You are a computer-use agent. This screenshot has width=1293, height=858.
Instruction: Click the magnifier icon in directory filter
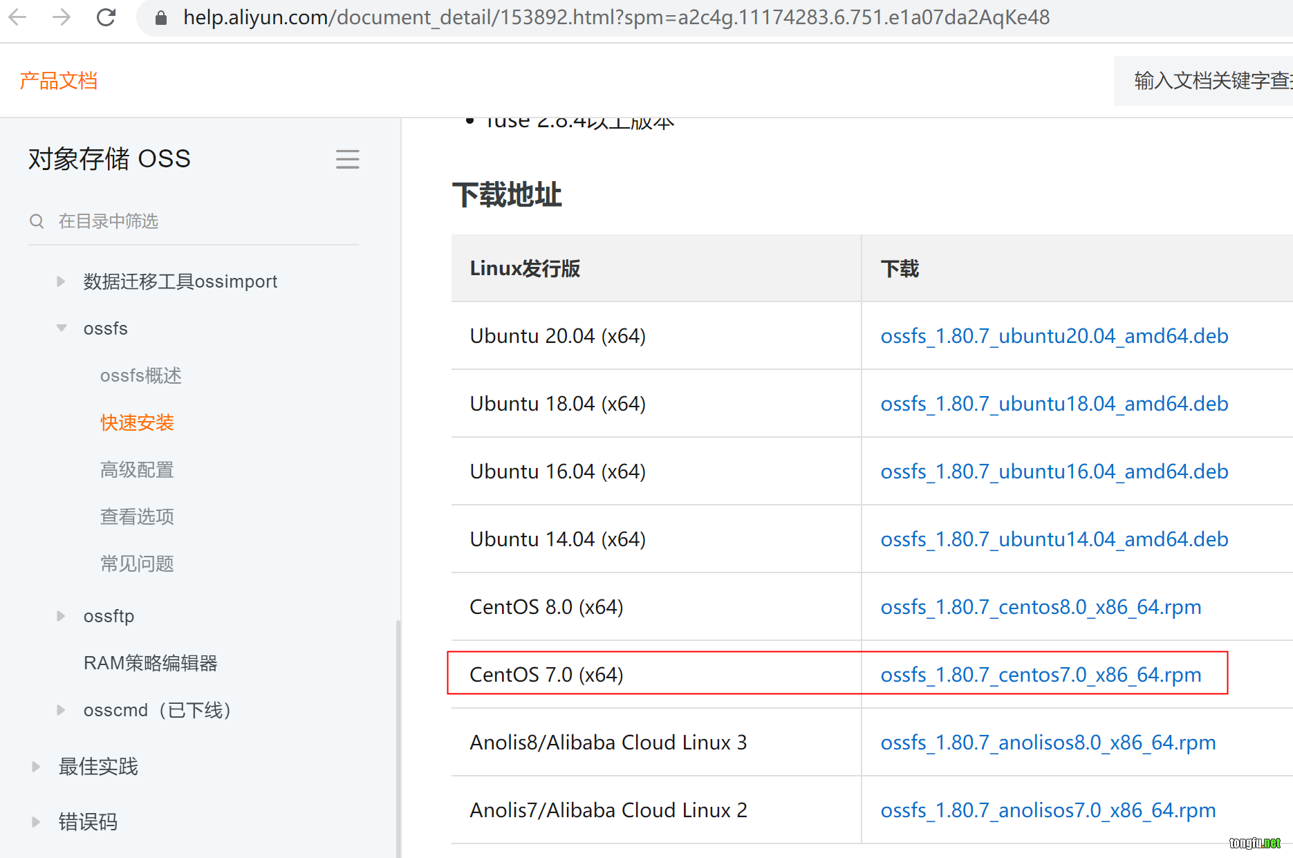click(x=37, y=221)
